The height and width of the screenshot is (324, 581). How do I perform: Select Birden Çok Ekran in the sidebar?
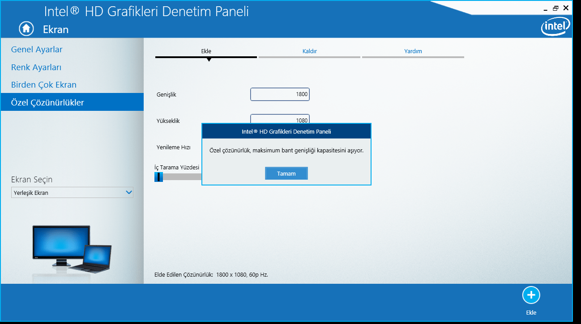pos(44,85)
